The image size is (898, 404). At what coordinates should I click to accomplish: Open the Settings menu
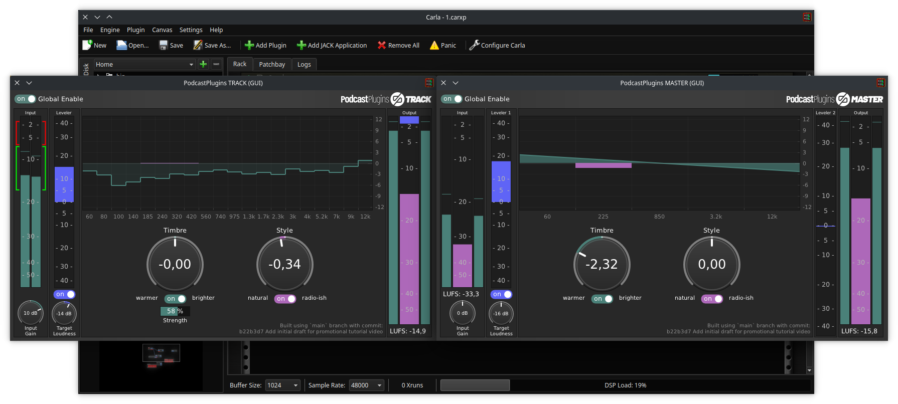(x=191, y=30)
